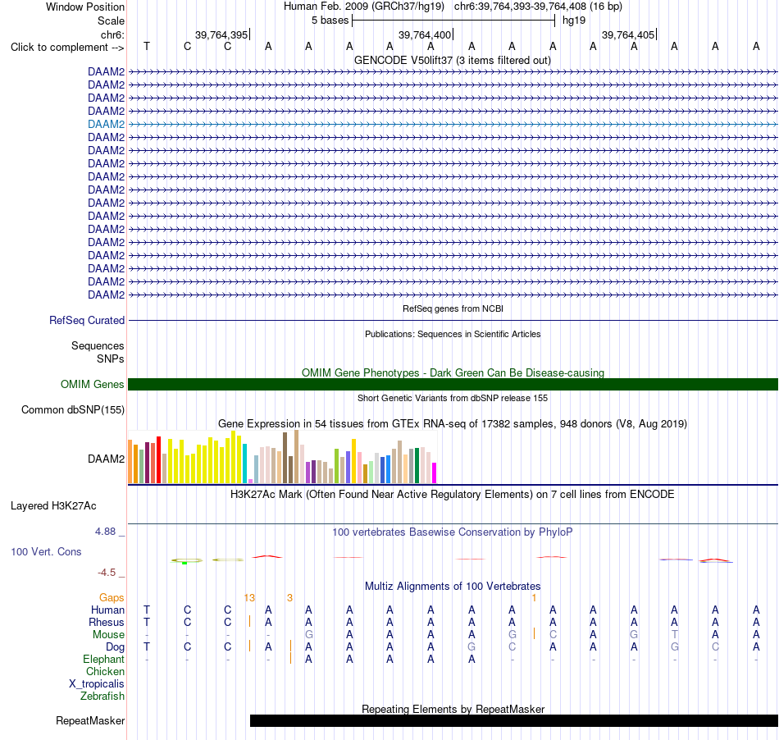Click the 'Click to complement -->' label
Viewport: 779px width, 740px height.
[x=67, y=48]
